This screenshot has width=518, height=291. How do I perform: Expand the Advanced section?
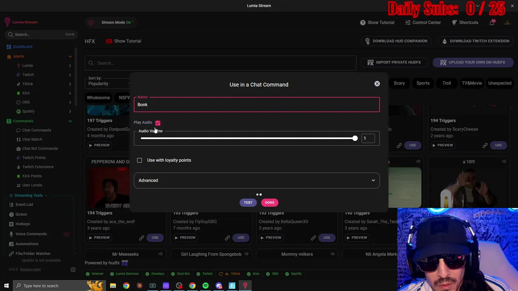(257, 180)
